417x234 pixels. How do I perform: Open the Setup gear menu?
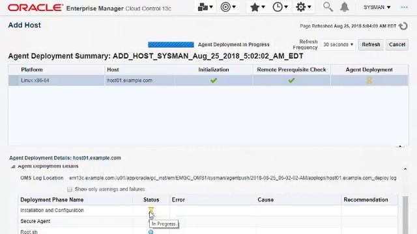tap(303, 7)
